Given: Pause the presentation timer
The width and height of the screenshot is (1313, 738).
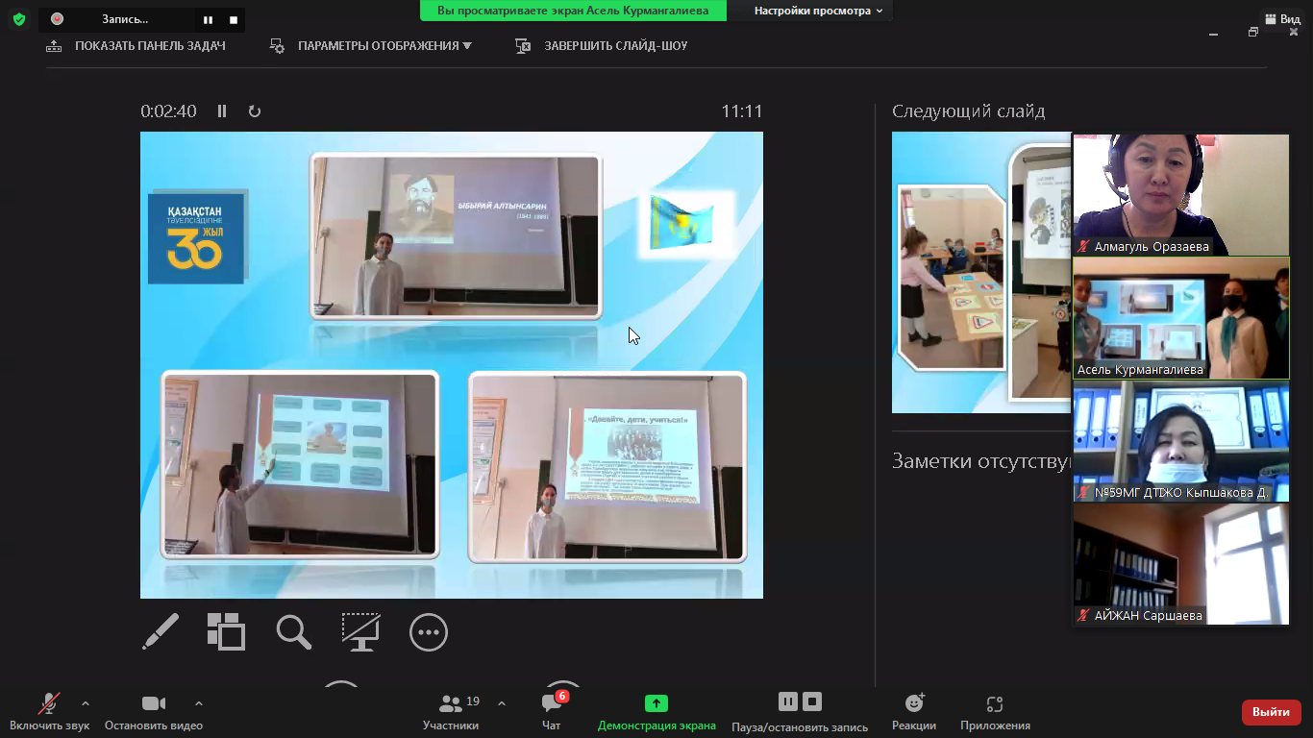Looking at the screenshot, I should (x=222, y=111).
